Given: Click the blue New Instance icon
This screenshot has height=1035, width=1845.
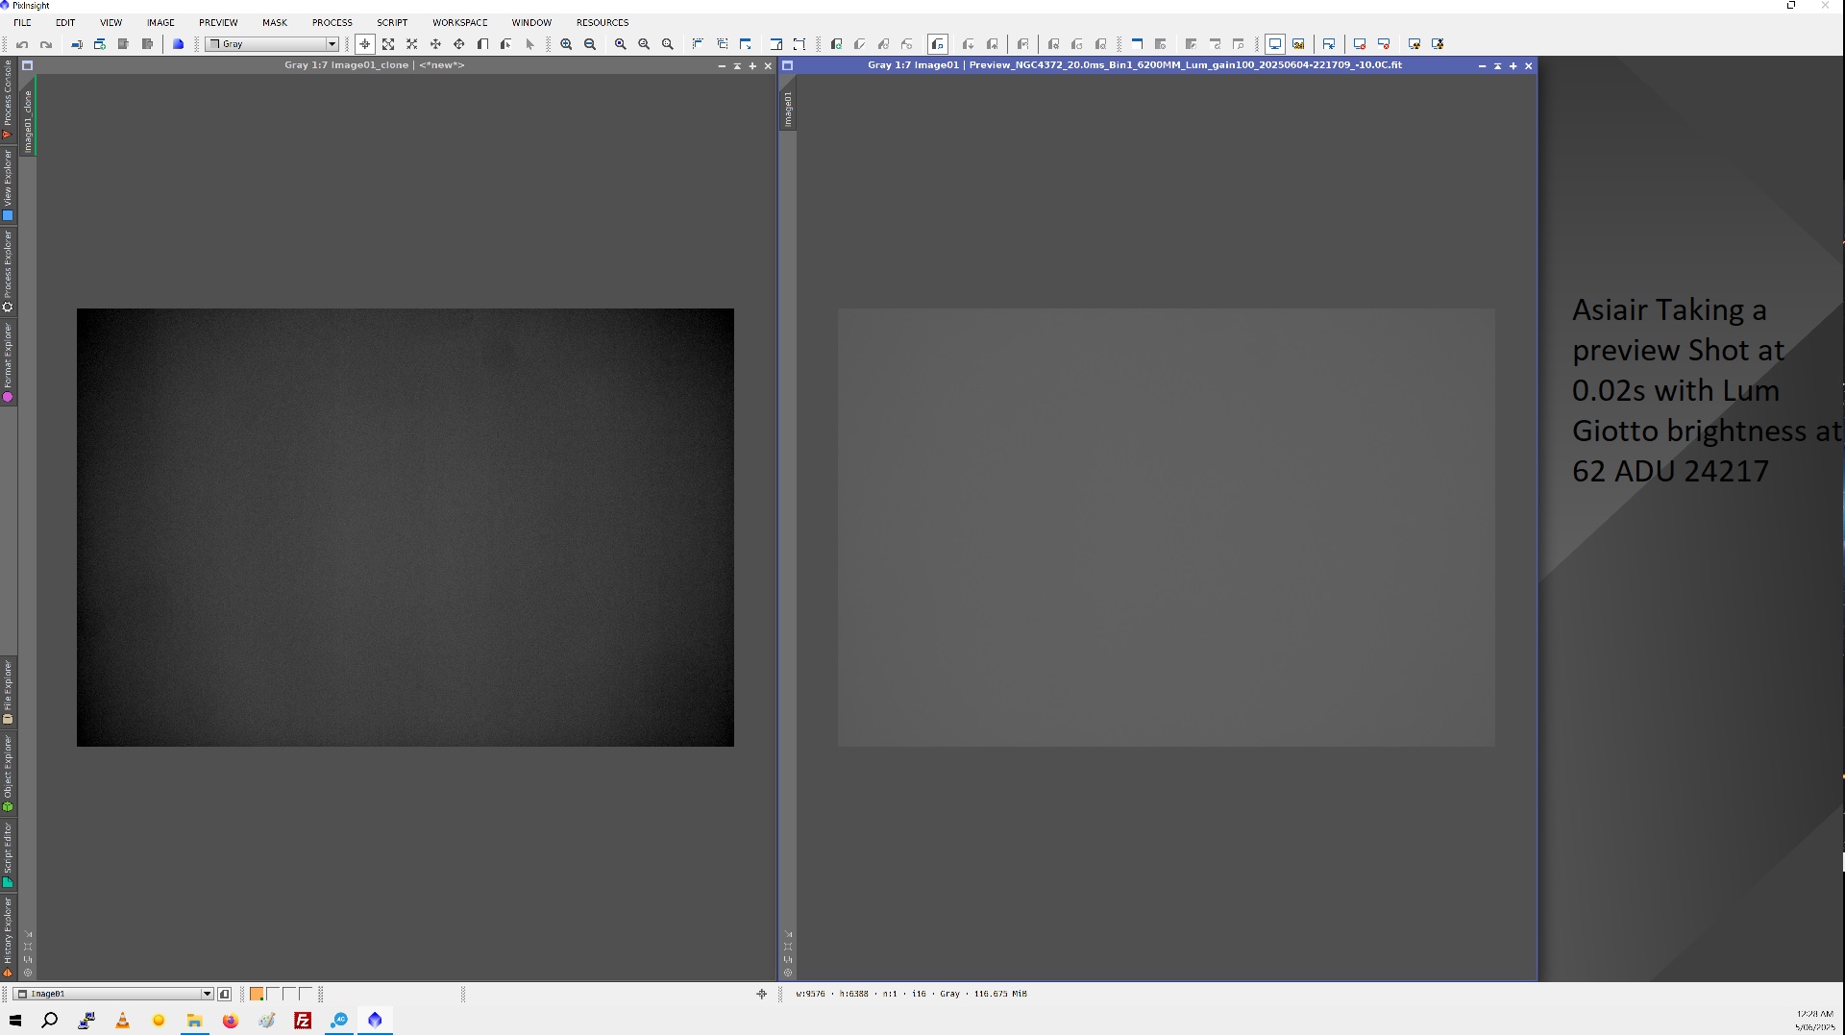Looking at the screenshot, I should 178,44.
